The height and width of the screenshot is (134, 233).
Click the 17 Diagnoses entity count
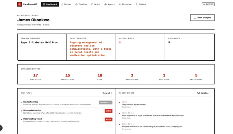[x=36, y=77]
